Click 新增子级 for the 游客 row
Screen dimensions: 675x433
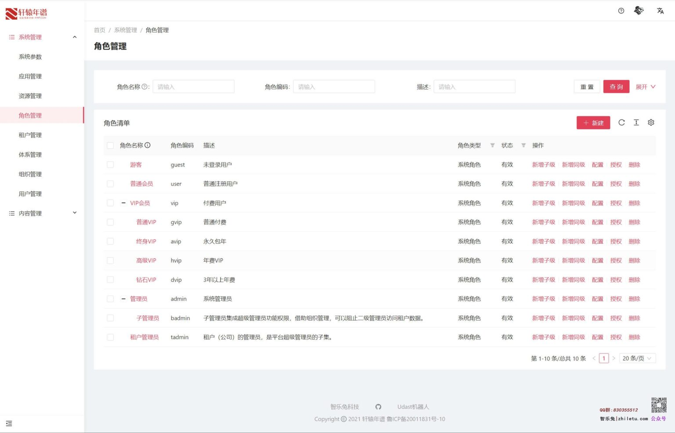coord(544,165)
